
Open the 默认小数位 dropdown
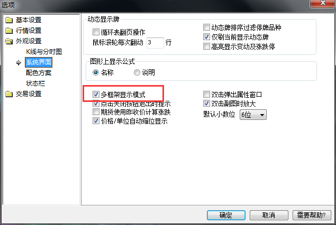253,115
